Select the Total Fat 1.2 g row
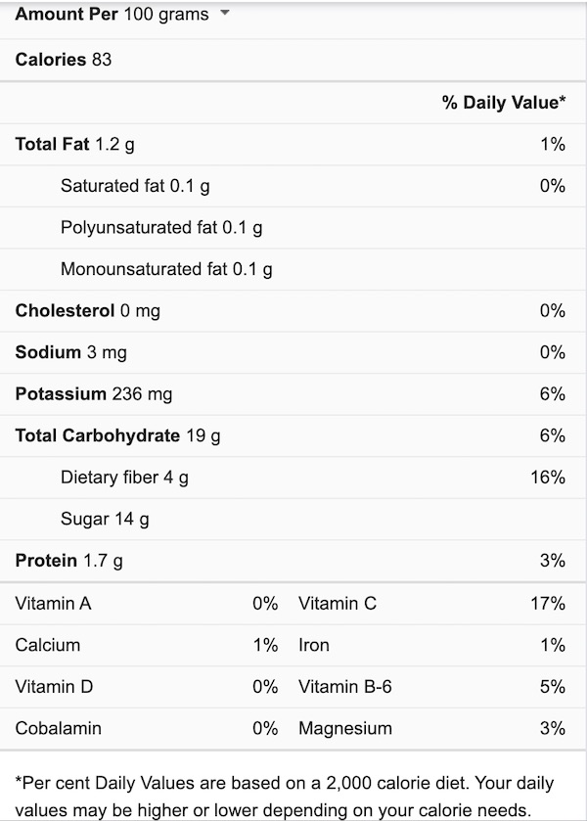The width and height of the screenshot is (587, 821). 293,145
